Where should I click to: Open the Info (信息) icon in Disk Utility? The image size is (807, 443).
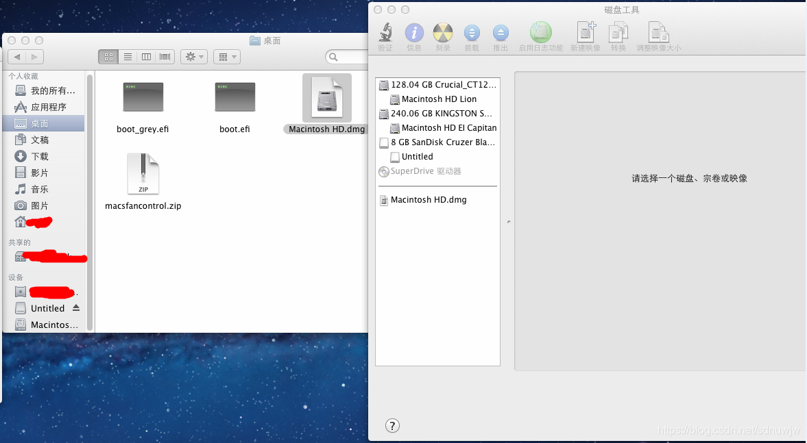[x=414, y=33]
